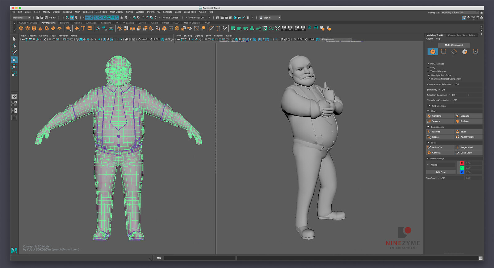Collapse the Components section

(x=428, y=127)
